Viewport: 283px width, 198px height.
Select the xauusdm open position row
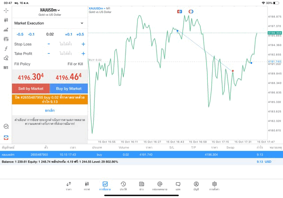(x=141, y=155)
